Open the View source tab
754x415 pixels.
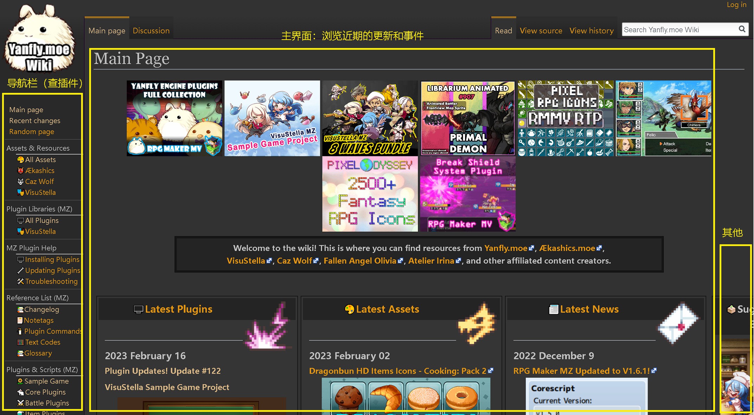[x=541, y=31]
